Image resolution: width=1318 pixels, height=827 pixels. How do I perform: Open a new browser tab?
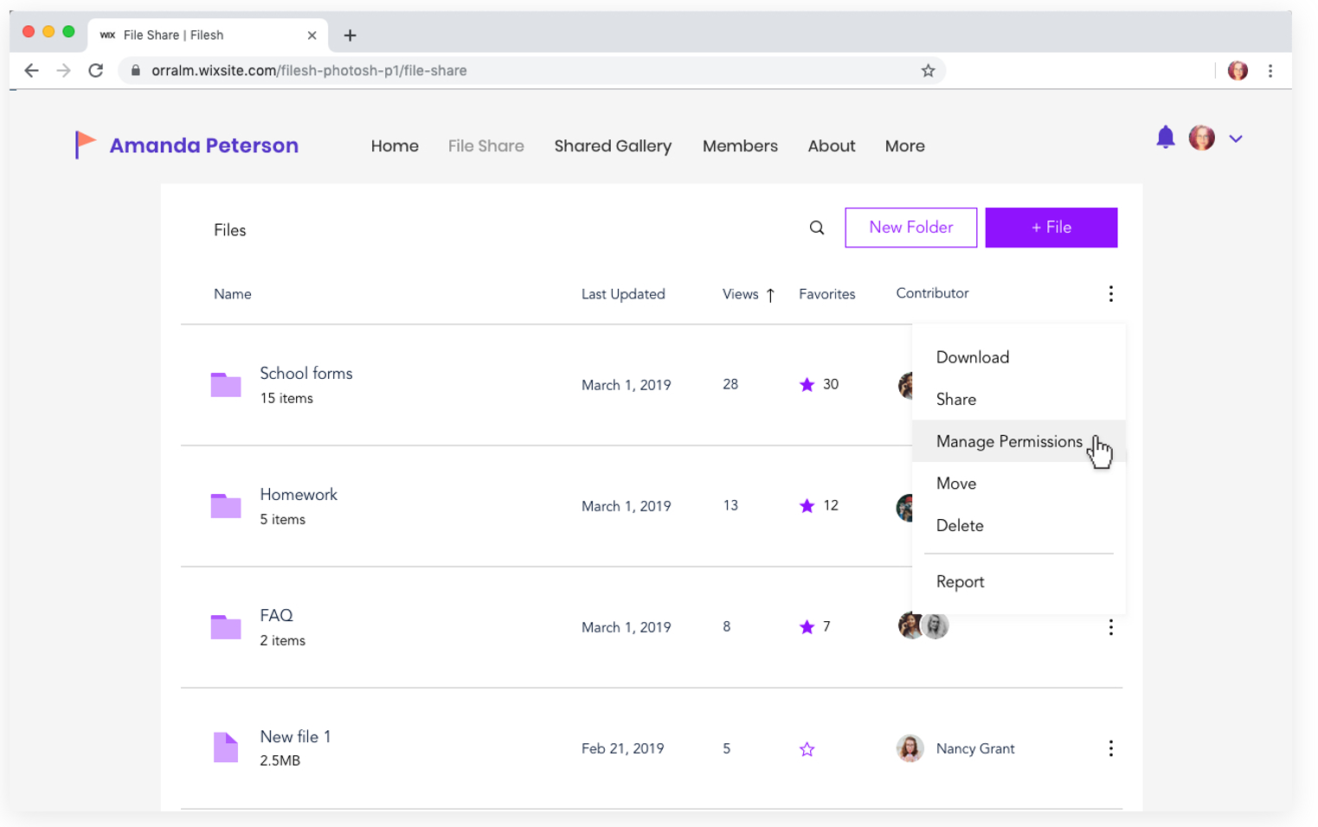350,35
